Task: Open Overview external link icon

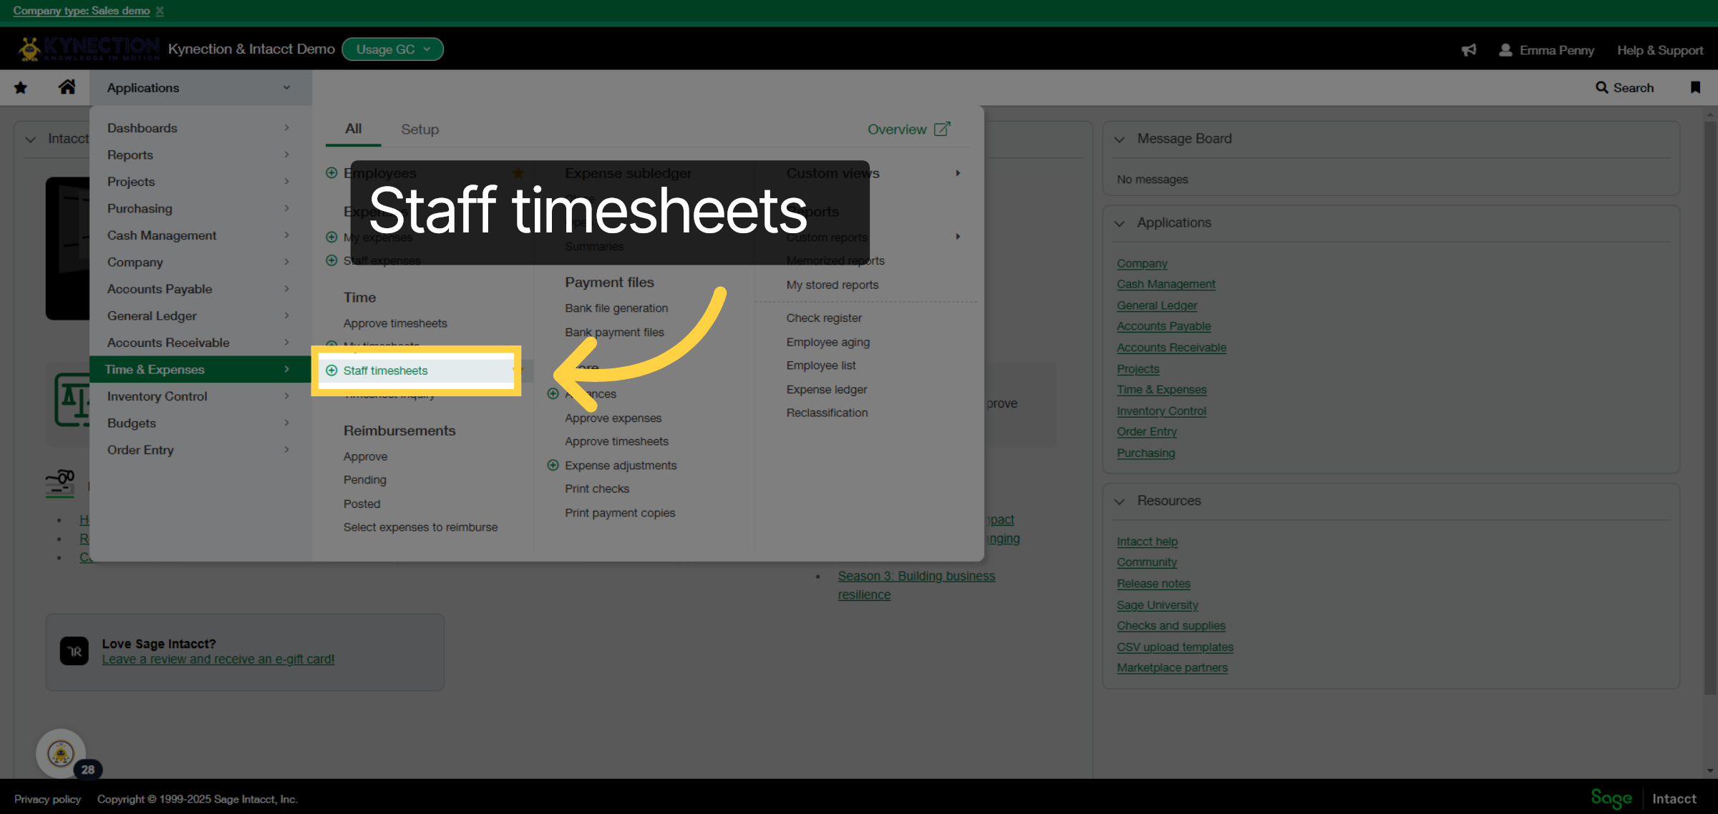Action: click(942, 129)
